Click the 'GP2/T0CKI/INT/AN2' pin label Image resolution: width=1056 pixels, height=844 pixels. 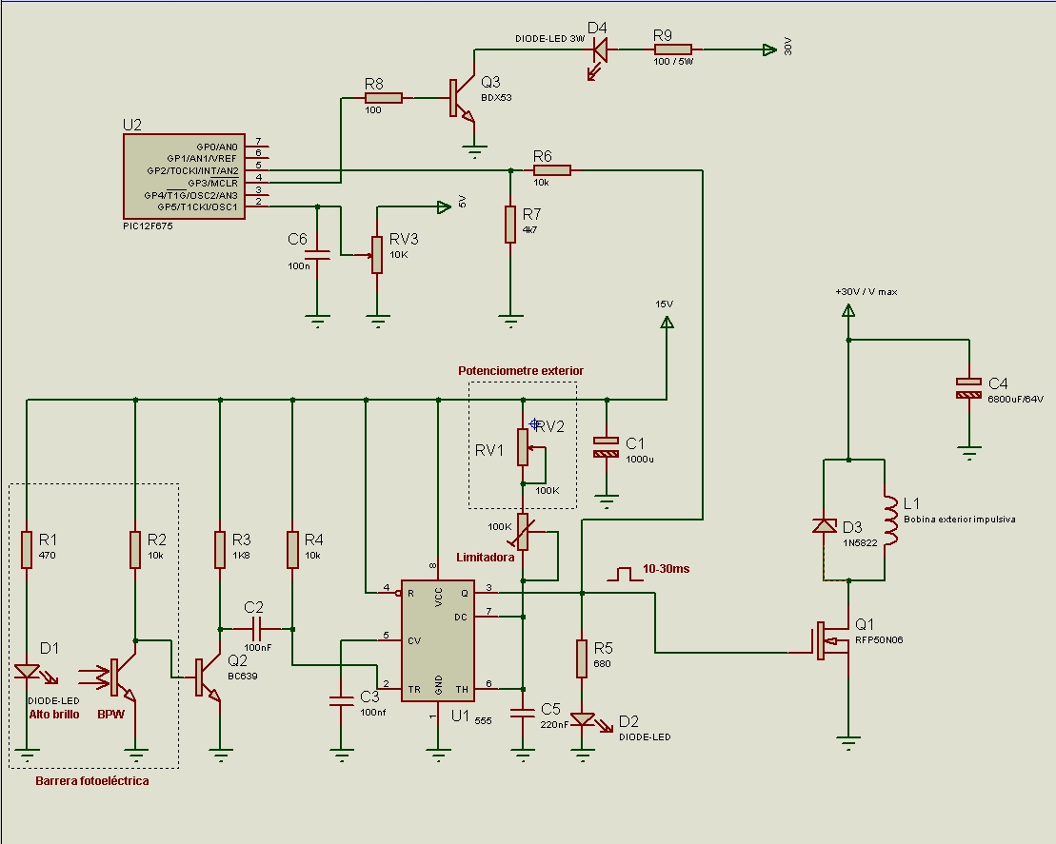pos(192,171)
